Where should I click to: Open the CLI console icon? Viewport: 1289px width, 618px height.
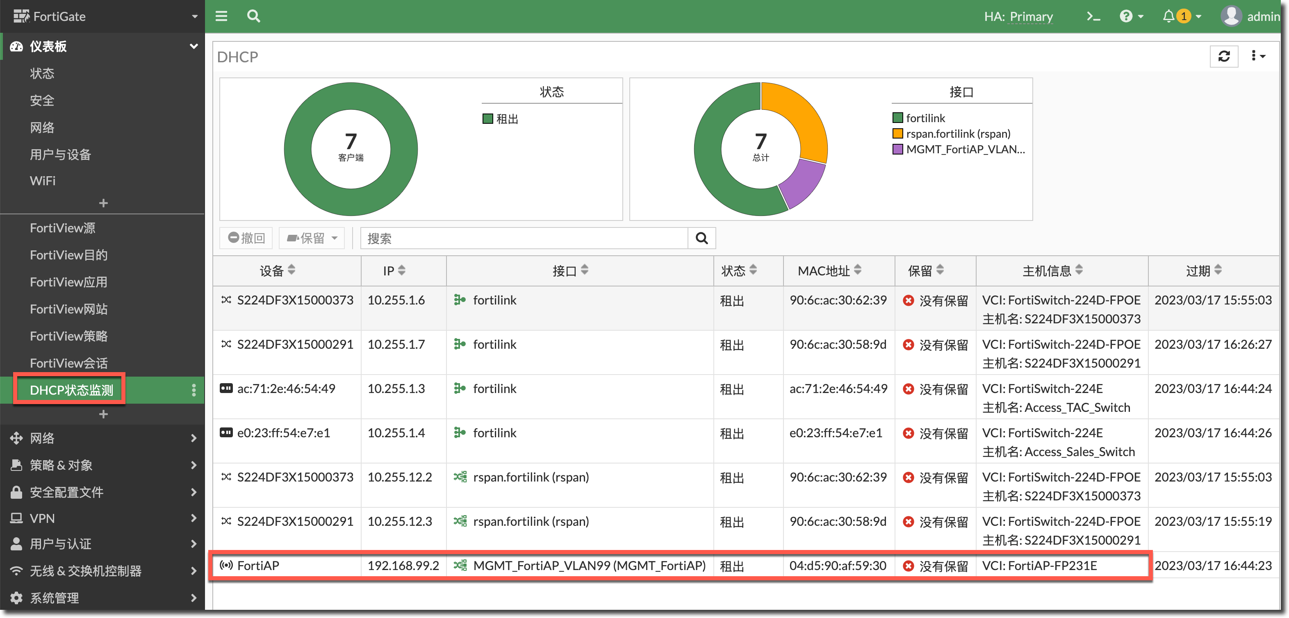coord(1093,16)
